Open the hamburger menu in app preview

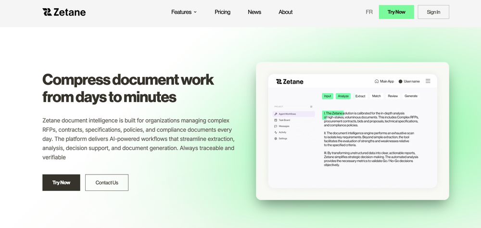pos(428,81)
